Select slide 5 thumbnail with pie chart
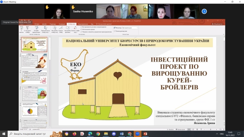244x137 pixels. tap(34, 110)
